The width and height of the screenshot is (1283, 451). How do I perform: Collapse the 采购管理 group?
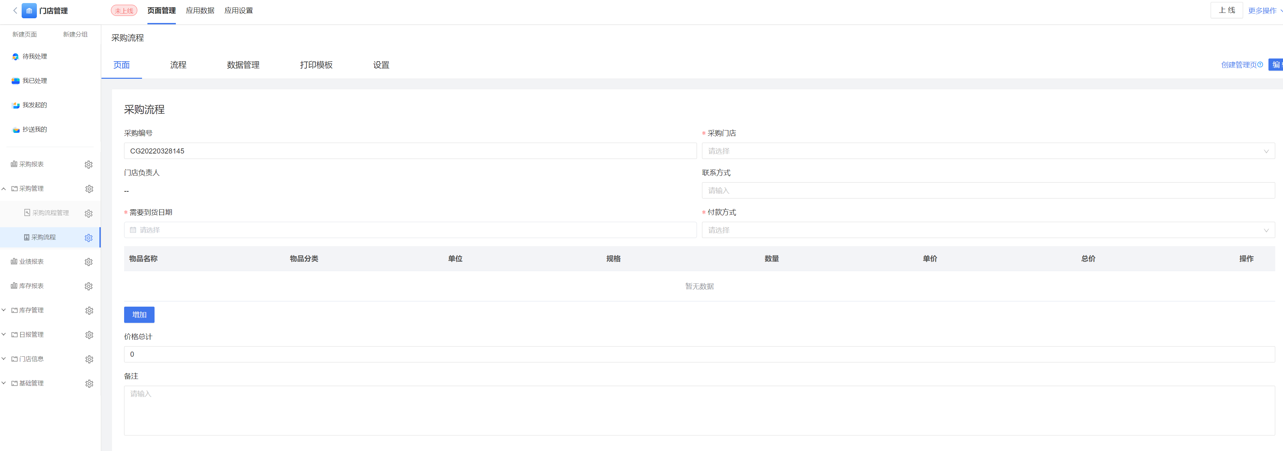4,189
